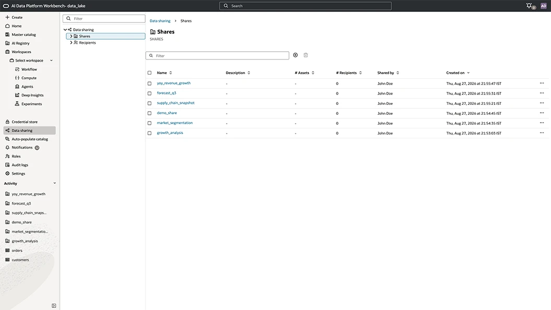Check the demo_share row checkbox
Image resolution: width=551 pixels, height=310 pixels.
pos(149,113)
